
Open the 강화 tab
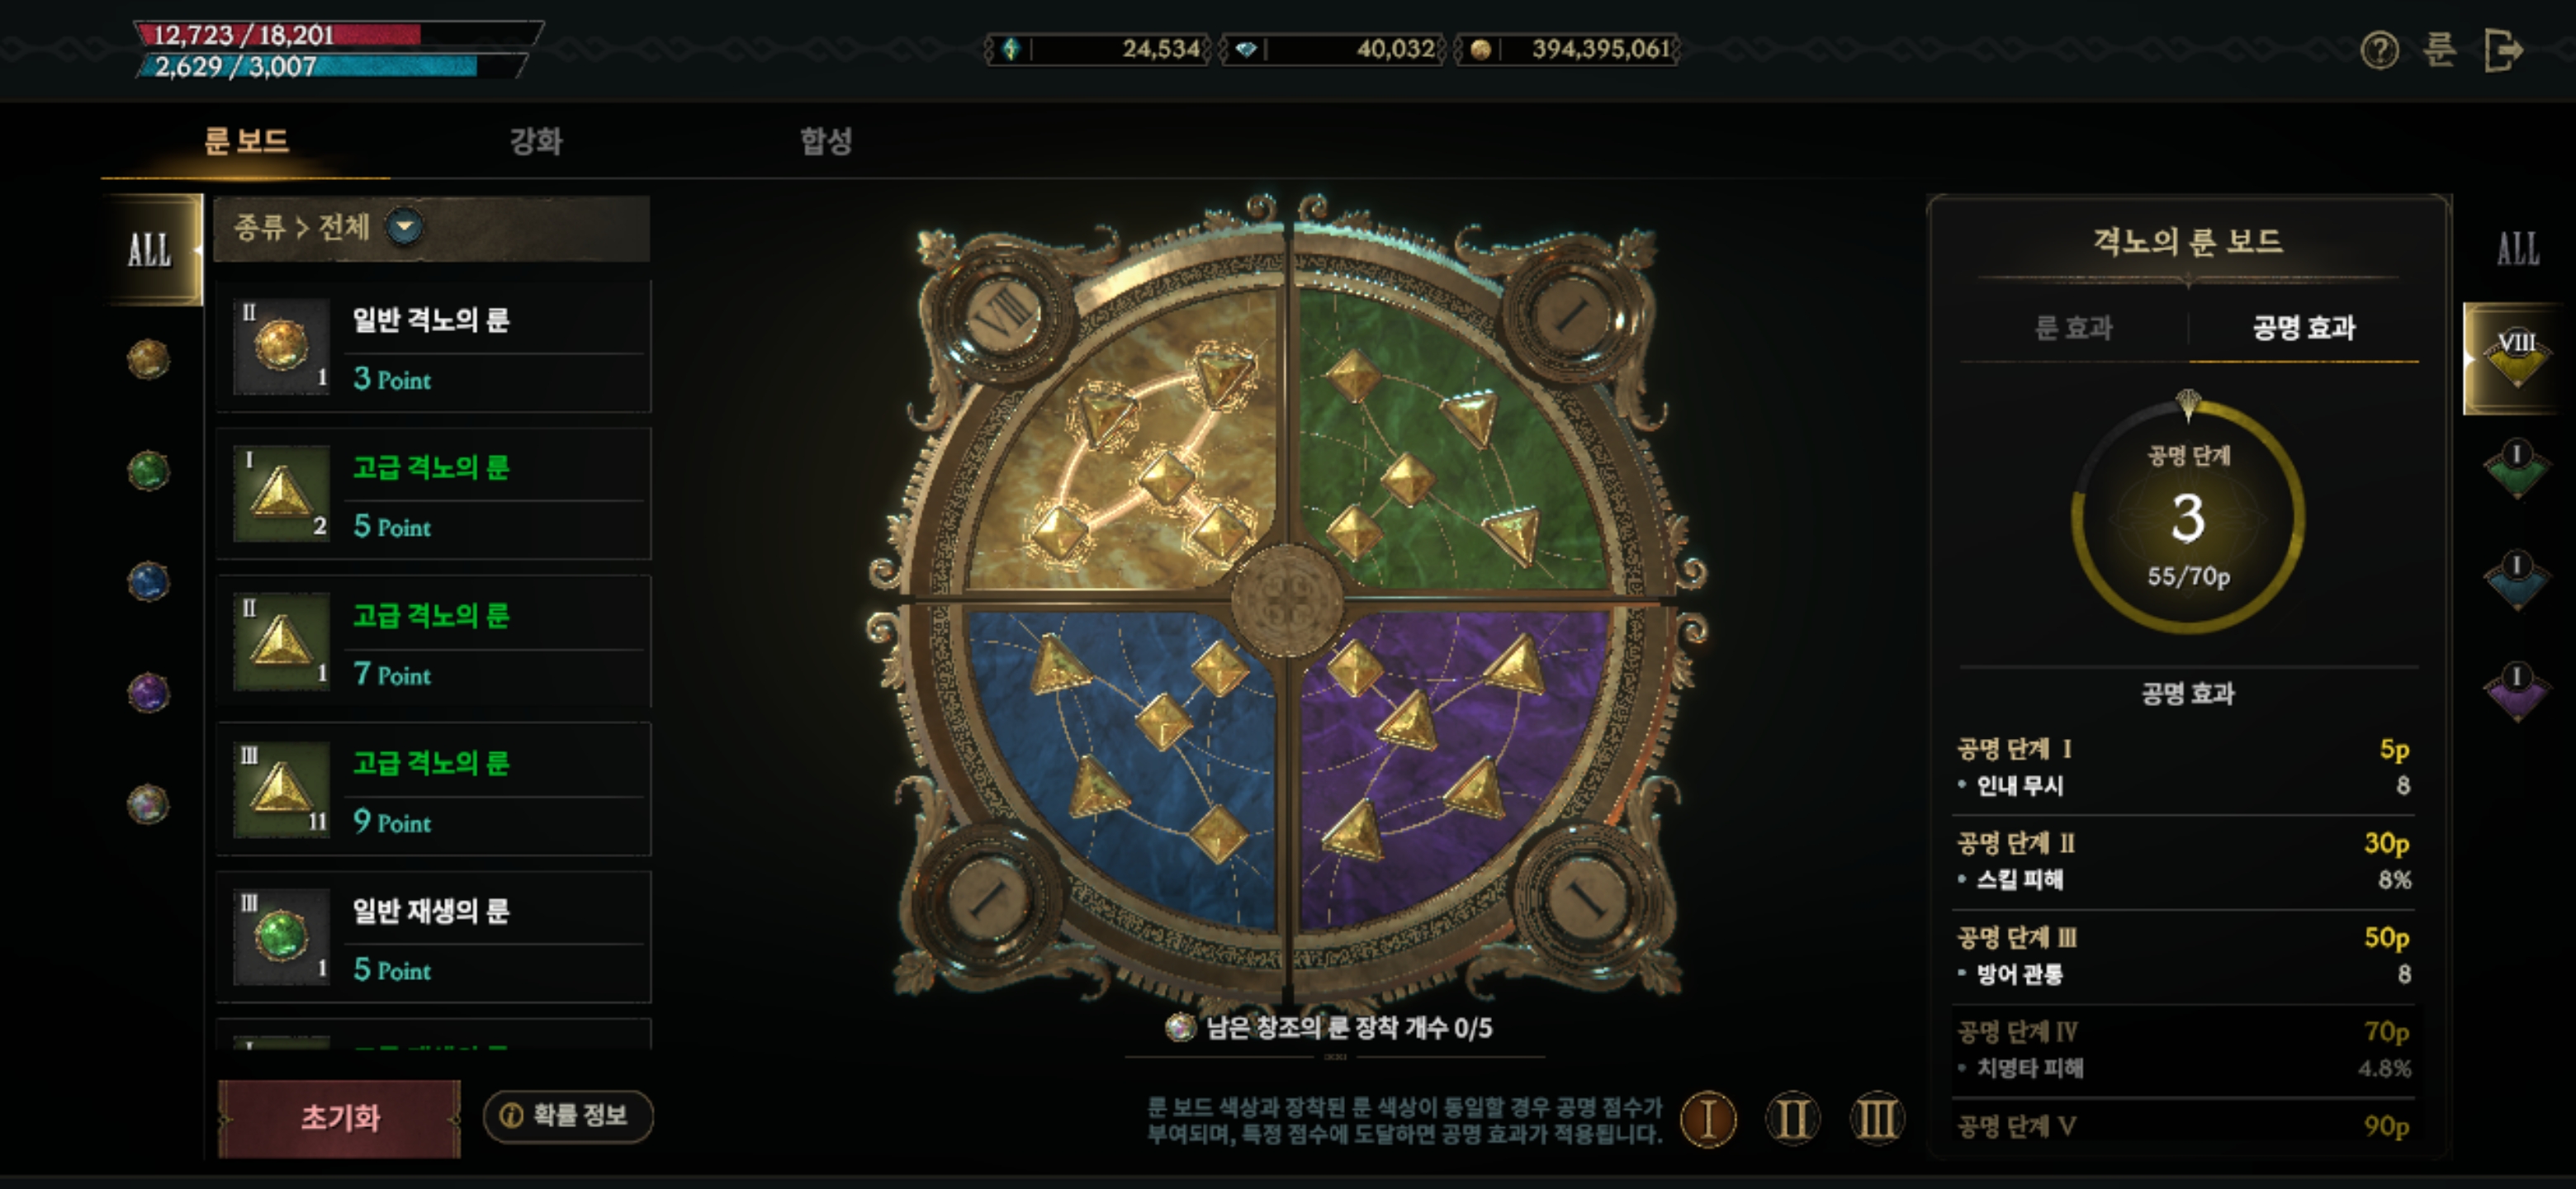pyautogui.click(x=536, y=141)
